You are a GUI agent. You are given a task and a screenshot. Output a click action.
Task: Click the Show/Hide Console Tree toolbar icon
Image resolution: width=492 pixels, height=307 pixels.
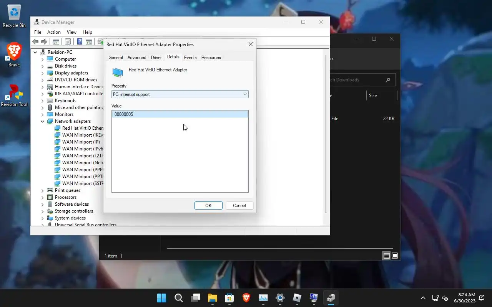pyautogui.click(x=56, y=42)
